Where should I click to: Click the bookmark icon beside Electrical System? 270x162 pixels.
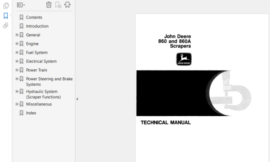click(x=21, y=61)
